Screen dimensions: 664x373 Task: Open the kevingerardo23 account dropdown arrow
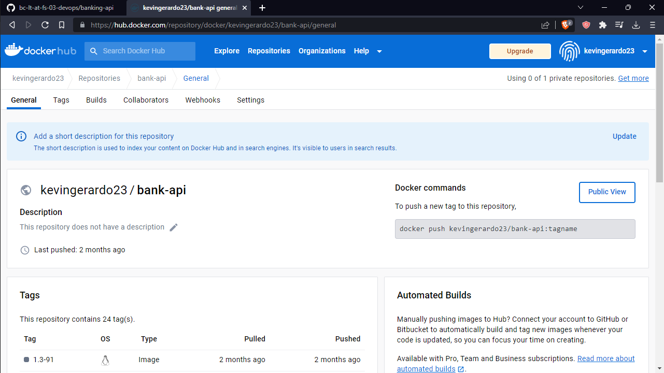645,51
